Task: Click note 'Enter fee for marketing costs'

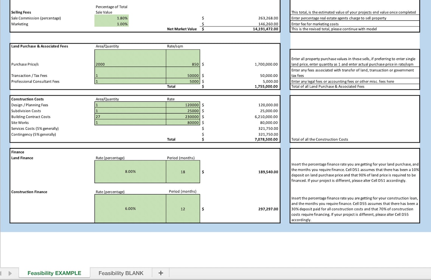Action: [315, 24]
